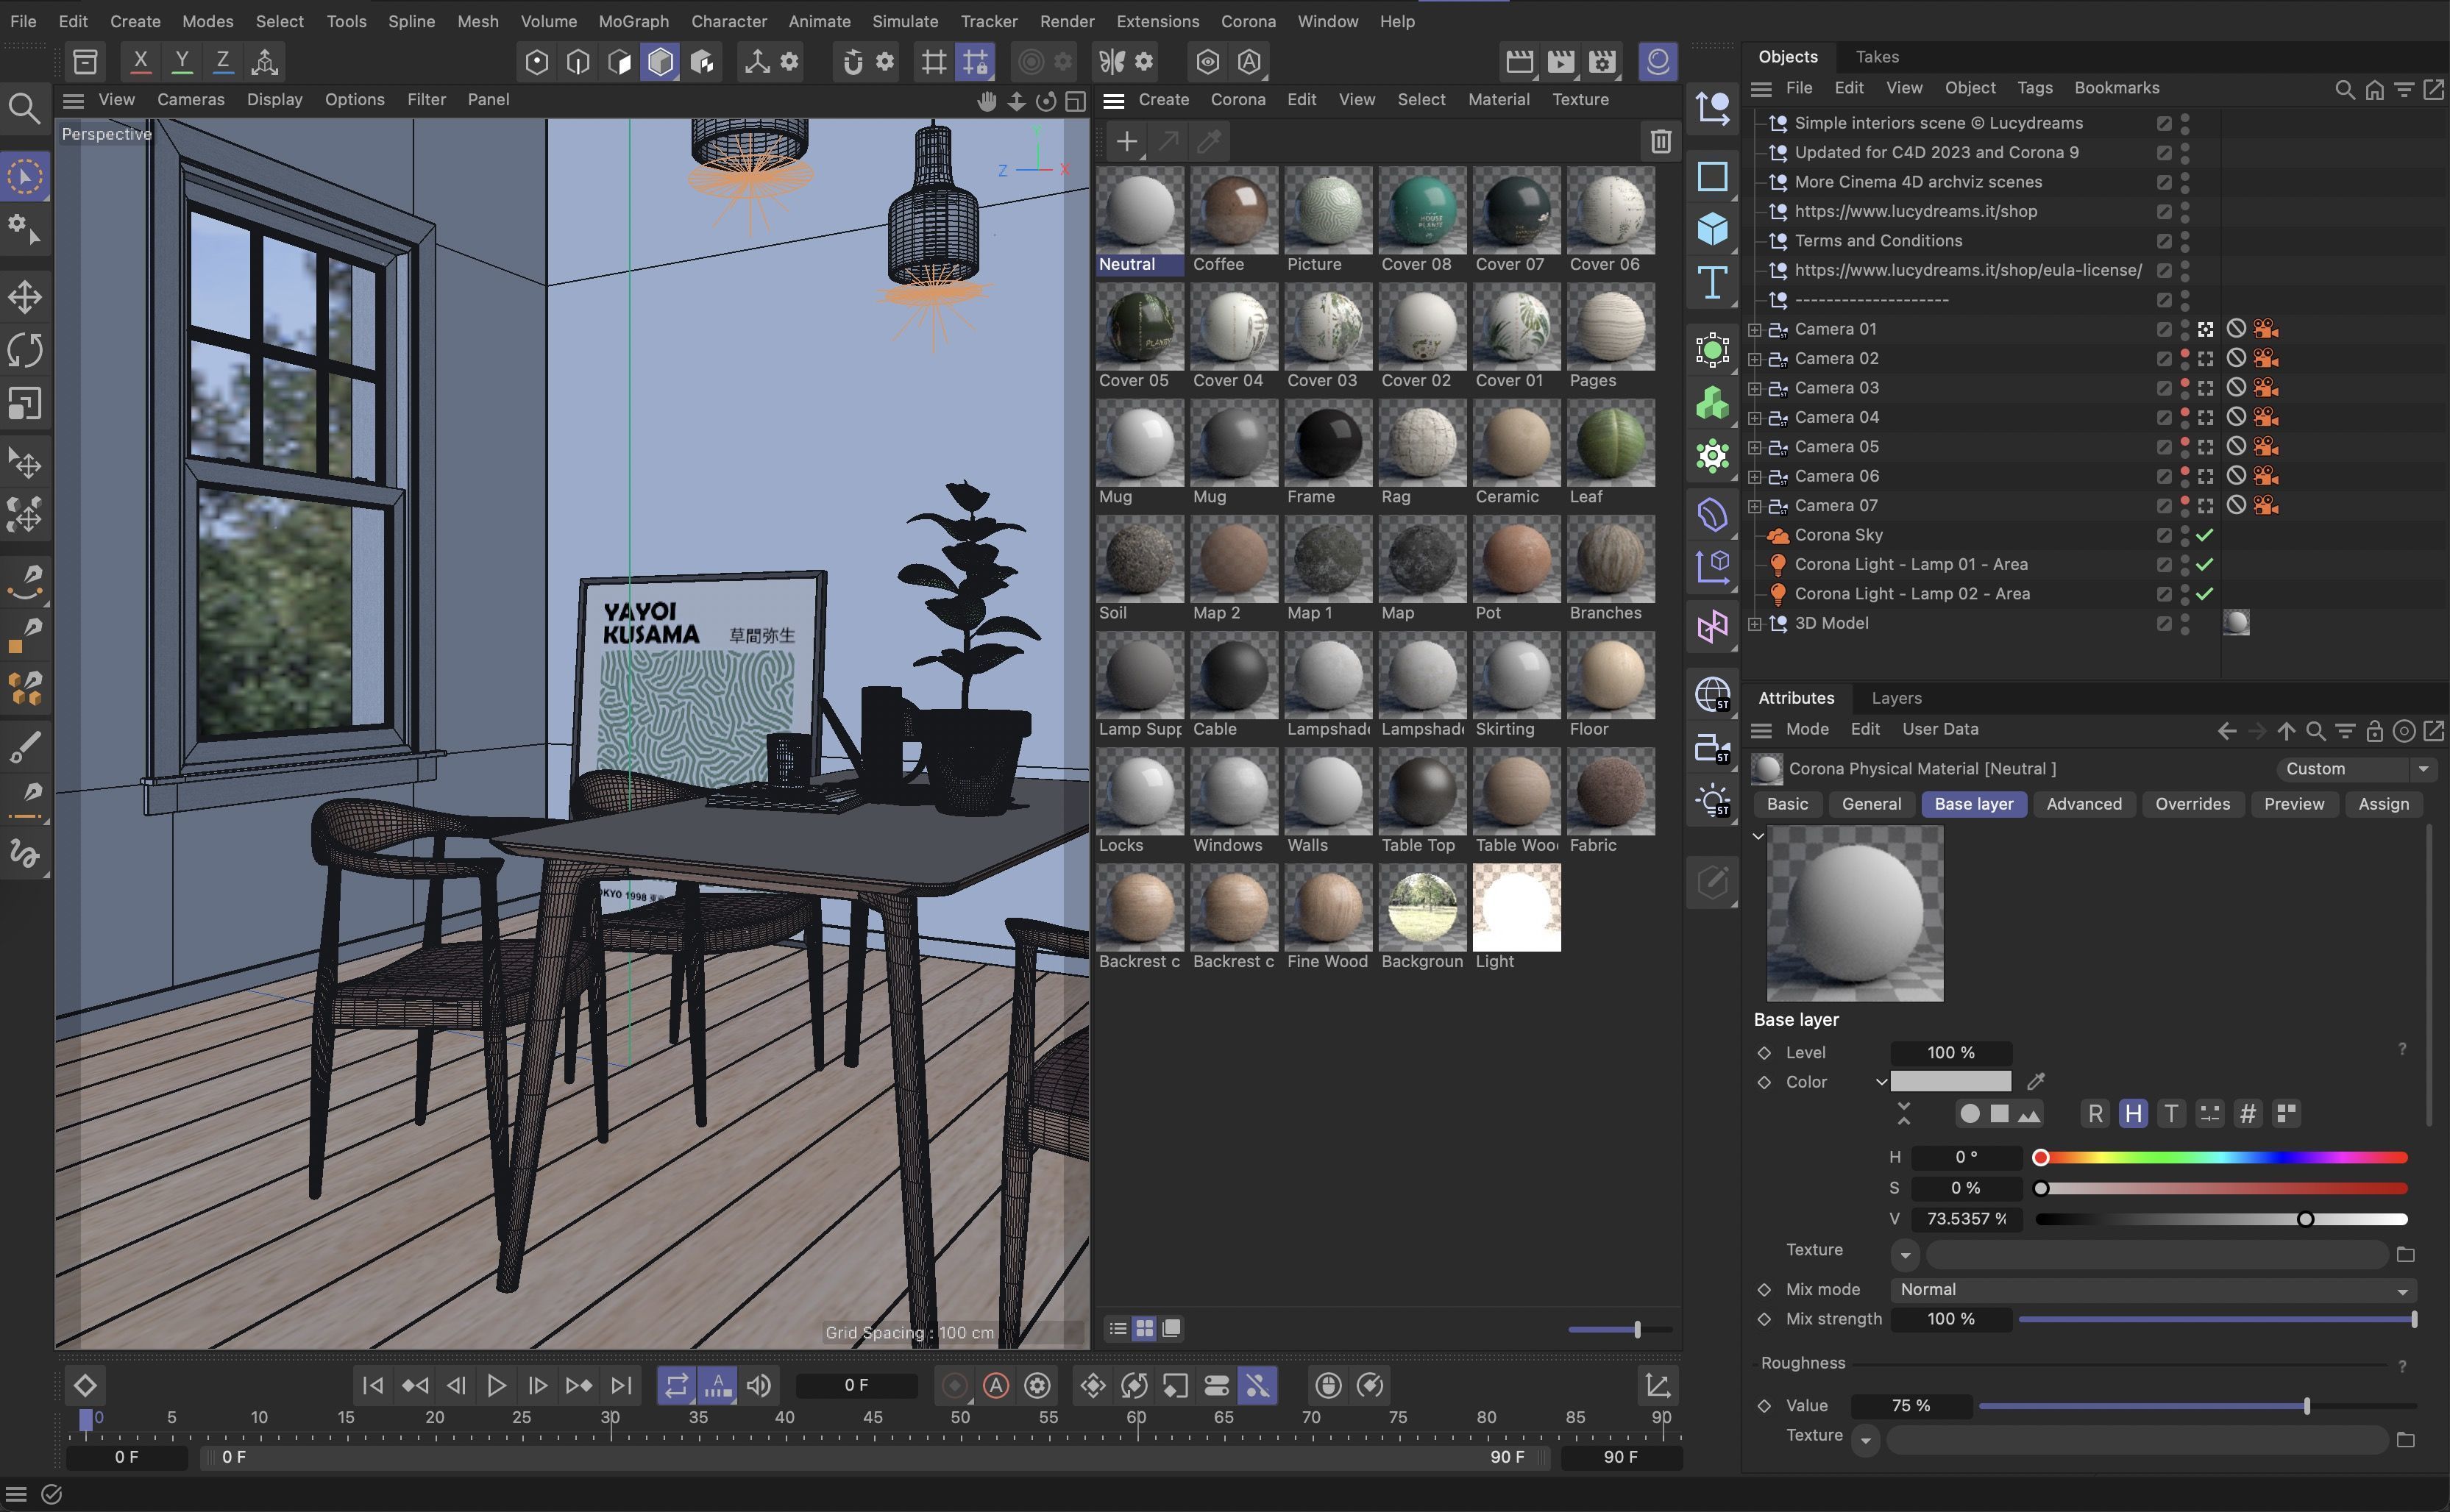
Task: Open the Custom material preset dropdown
Action: pyautogui.click(x=2356, y=769)
